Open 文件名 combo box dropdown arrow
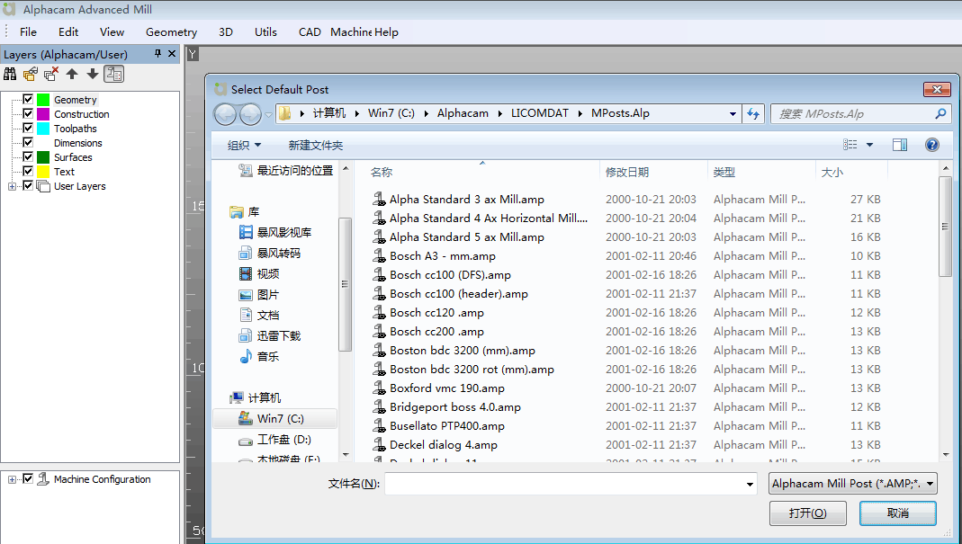The width and height of the screenshot is (962, 544). pos(750,484)
